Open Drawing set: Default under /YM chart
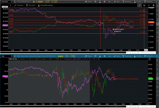159x108 pixels. [148, 106]
